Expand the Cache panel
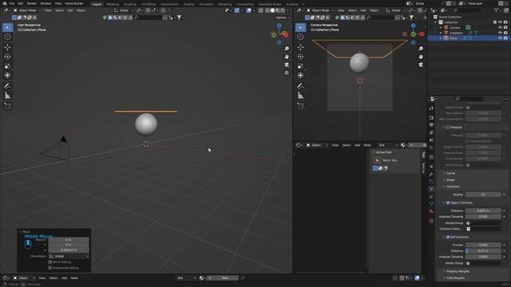Image resolution: width=511 pixels, height=287 pixels. pos(450,173)
